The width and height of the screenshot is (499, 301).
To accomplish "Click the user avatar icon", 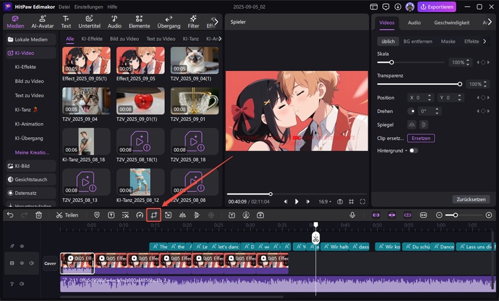I will (x=410, y=7).
